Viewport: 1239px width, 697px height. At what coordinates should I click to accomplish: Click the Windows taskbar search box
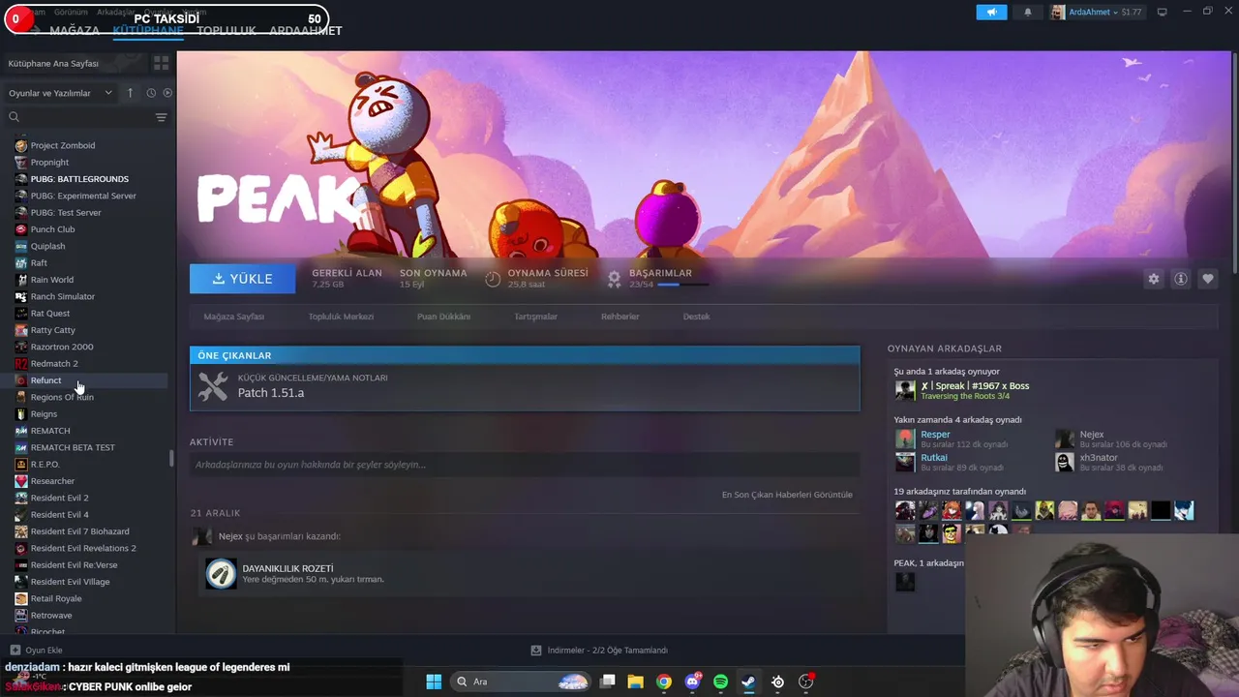(521, 682)
